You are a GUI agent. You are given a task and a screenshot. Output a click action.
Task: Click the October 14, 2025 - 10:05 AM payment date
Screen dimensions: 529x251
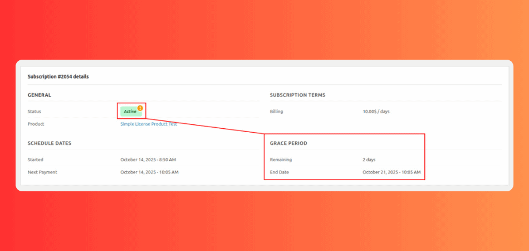point(149,172)
